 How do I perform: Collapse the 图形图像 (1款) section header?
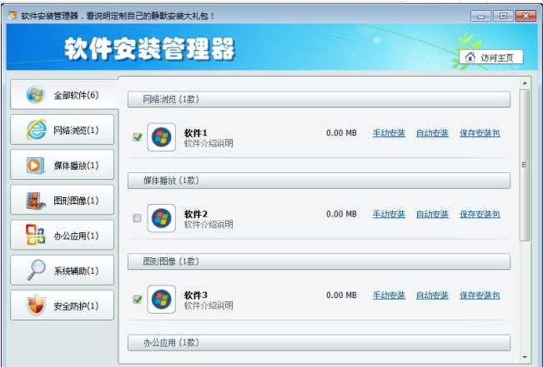point(319,261)
